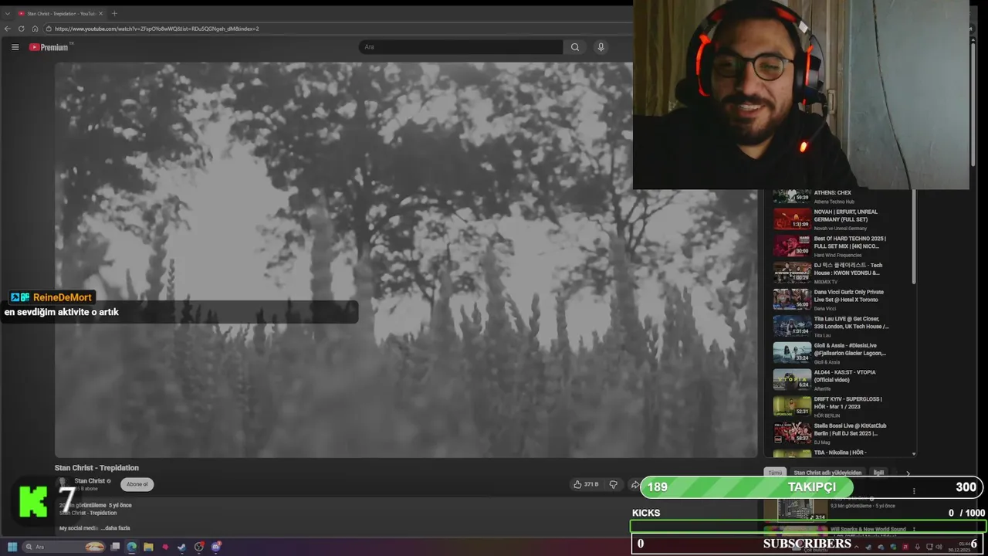
Task: Click the share arrow icon
Action: tap(634, 484)
